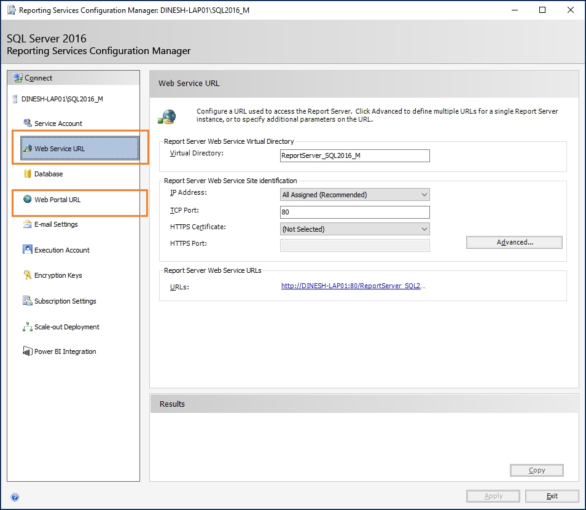Select the DINESH-LAP01\SQL2016_M server node
Image resolution: width=586 pixels, height=510 pixels.
tap(62, 99)
